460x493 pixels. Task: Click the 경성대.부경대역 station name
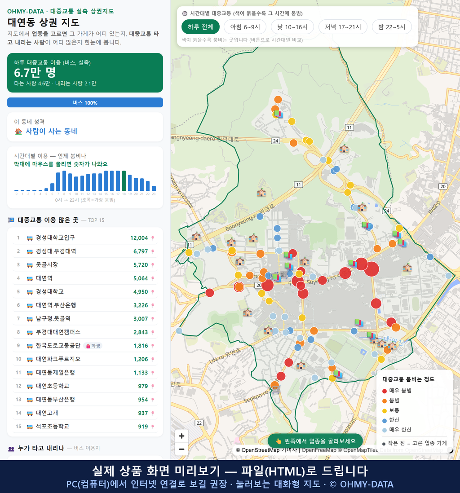(56, 251)
